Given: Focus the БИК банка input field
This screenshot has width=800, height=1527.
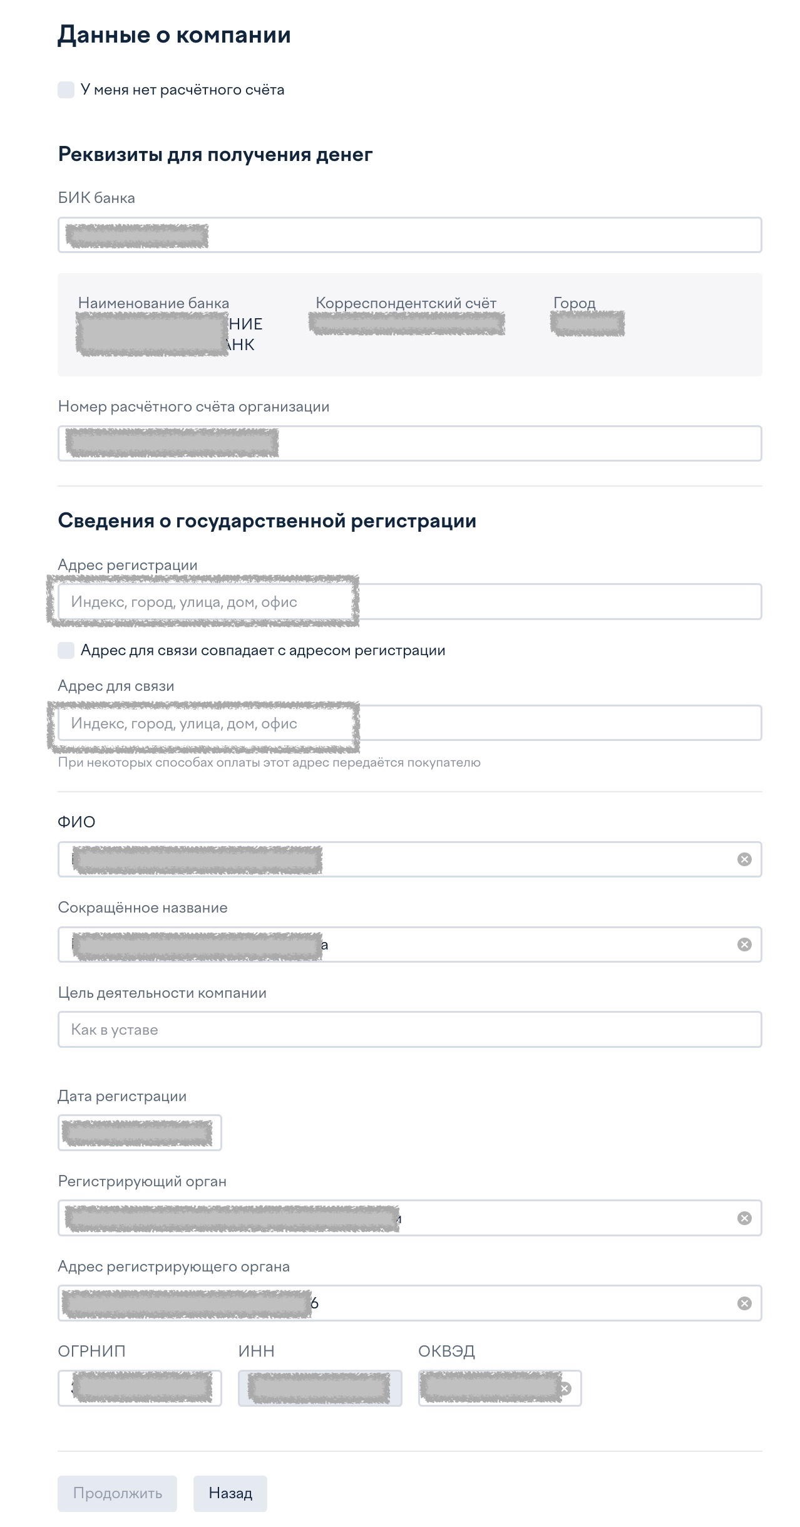Looking at the screenshot, I should click(x=410, y=235).
